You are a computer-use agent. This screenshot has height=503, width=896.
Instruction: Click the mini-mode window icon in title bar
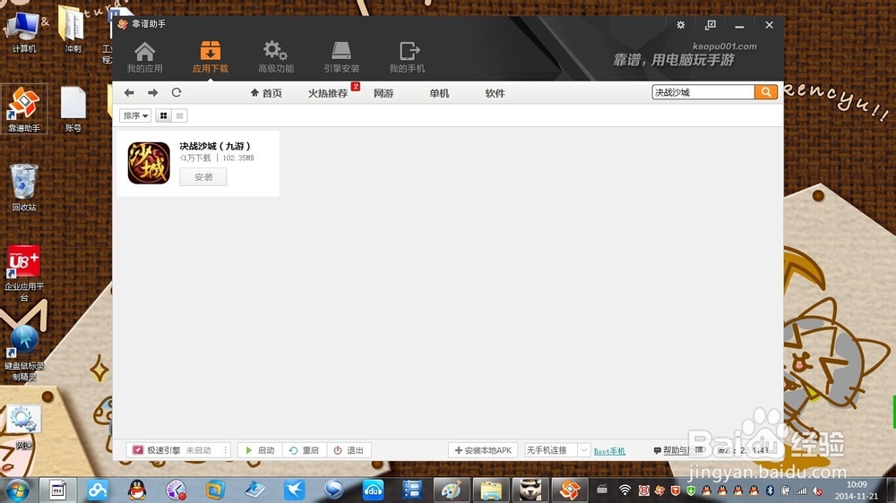(x=711, y=25)
